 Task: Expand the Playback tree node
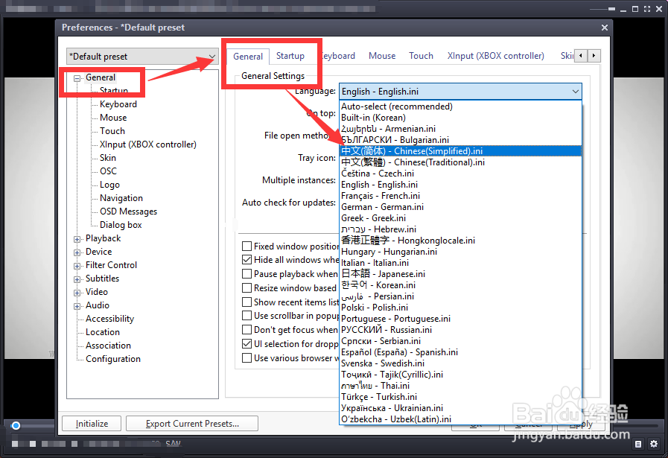pyautogui.click(x=77, y=239)
